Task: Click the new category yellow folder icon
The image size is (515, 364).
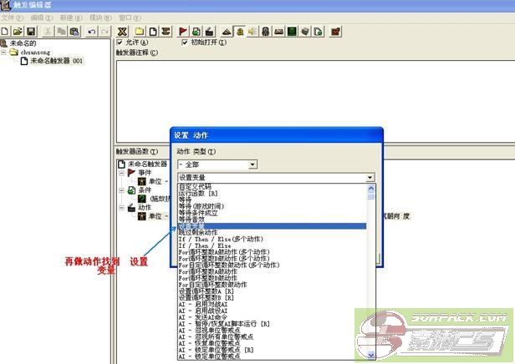Action: point(140,31)
